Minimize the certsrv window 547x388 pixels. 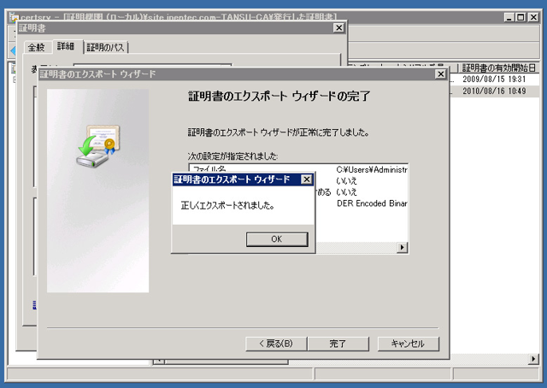point(509,17)
